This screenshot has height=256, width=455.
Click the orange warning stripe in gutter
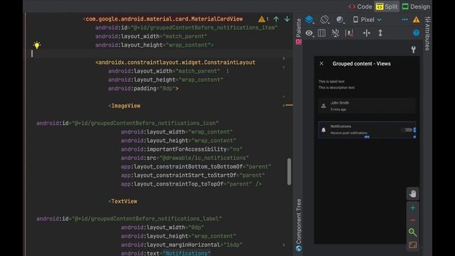pos(289,105)
